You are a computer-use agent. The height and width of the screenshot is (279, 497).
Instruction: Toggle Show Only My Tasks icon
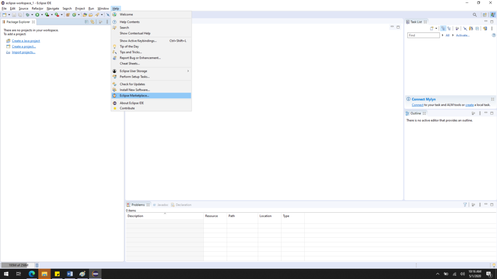471,29
